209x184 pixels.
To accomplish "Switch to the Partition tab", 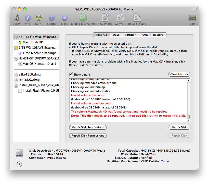I will coord(130,35).
